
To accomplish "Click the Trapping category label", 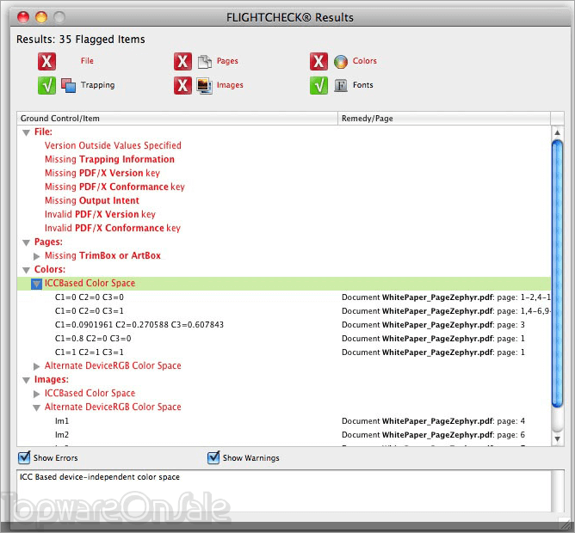I will point(98,85).
